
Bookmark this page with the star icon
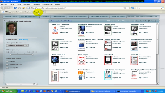coord(125,8)
